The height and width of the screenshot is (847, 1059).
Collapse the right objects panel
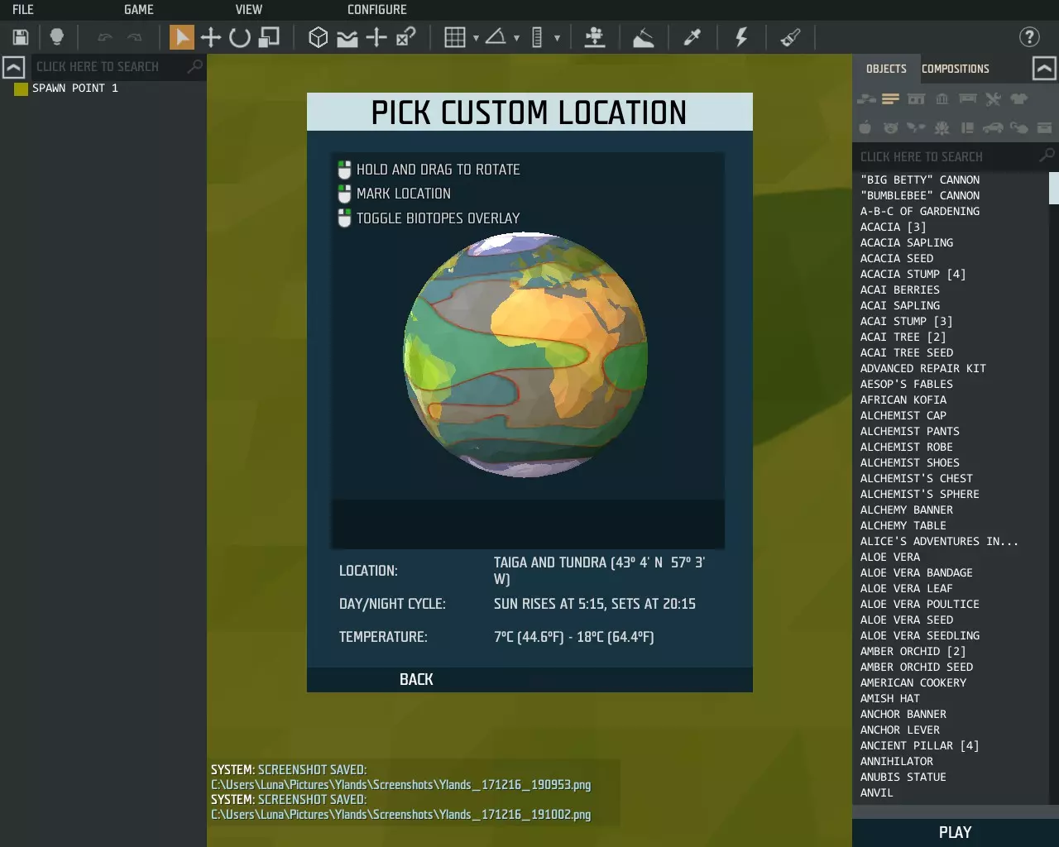coord(1044,69)
